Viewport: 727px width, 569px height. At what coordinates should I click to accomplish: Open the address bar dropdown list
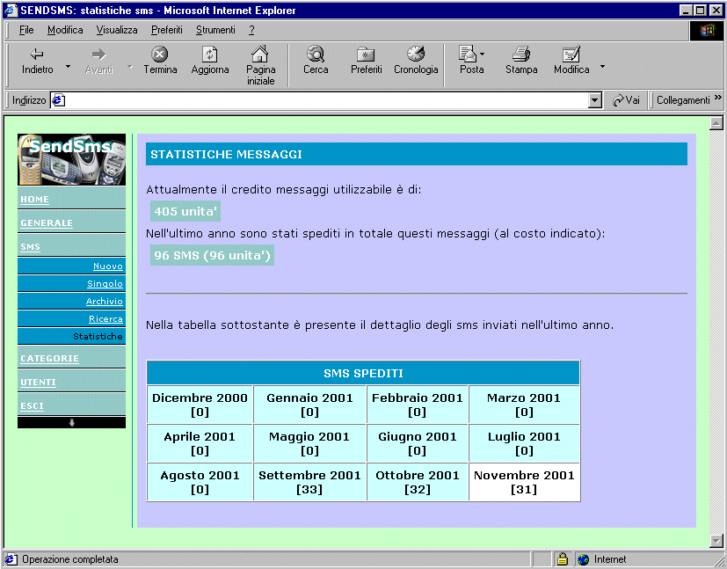595,99
